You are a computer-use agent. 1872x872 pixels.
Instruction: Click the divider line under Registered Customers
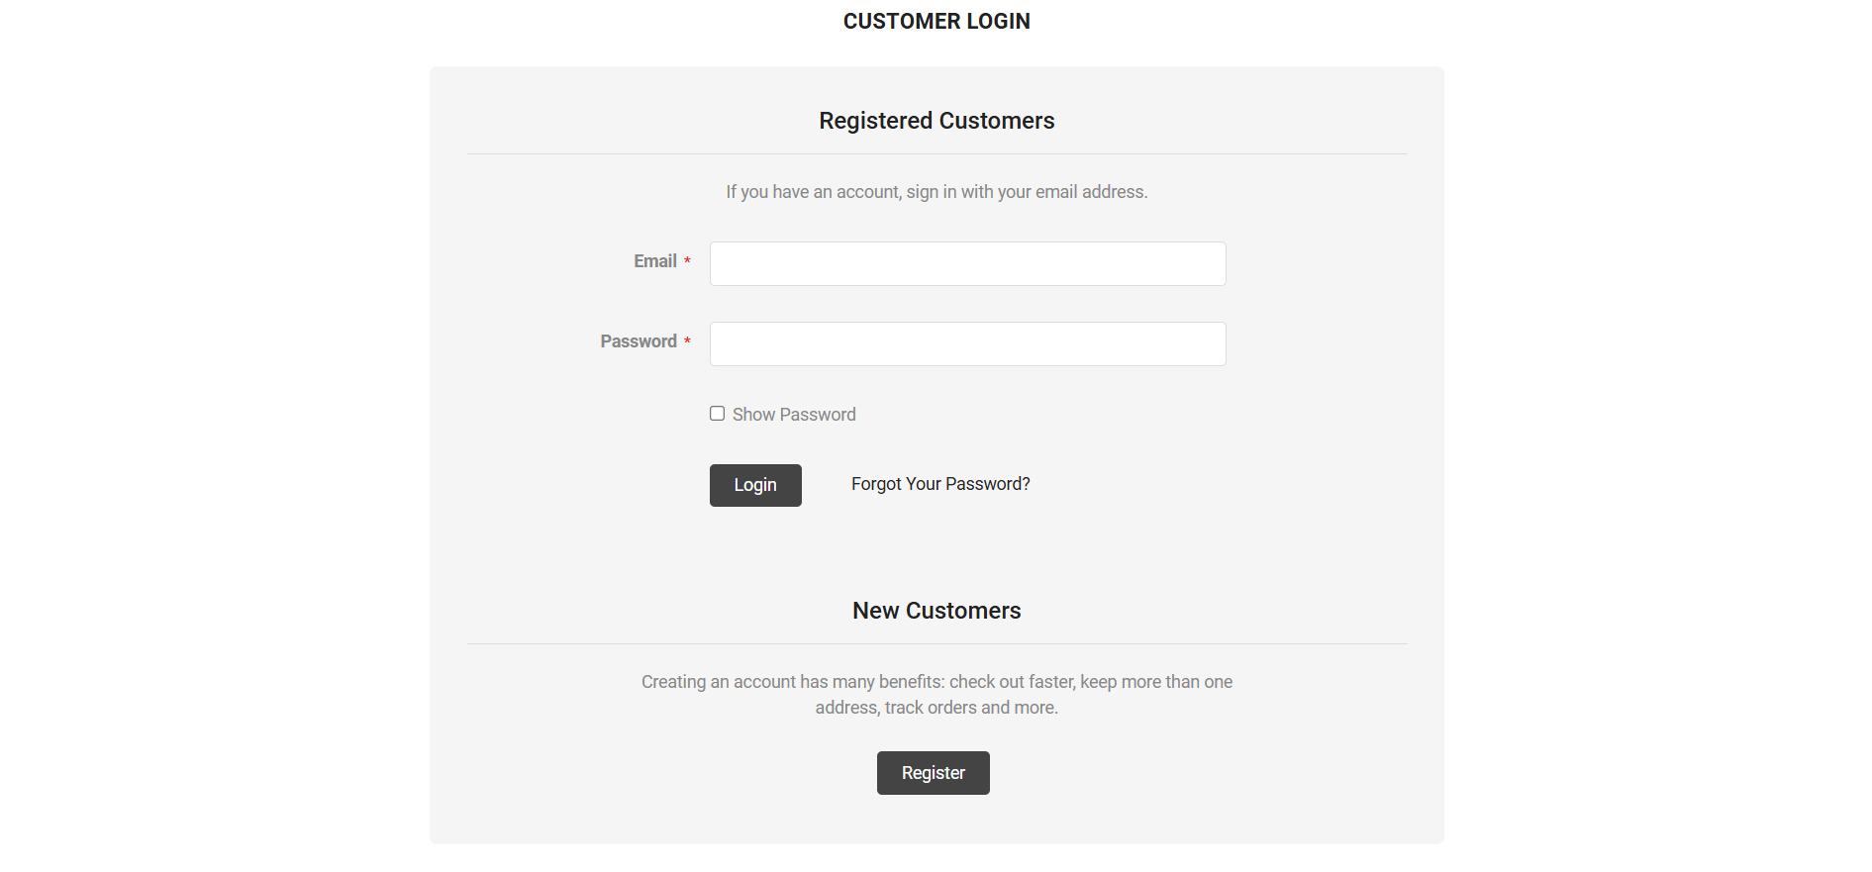(x=936, y=154)
